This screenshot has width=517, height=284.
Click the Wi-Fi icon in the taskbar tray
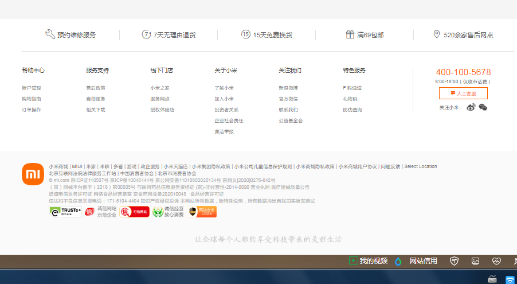point(510,280)
